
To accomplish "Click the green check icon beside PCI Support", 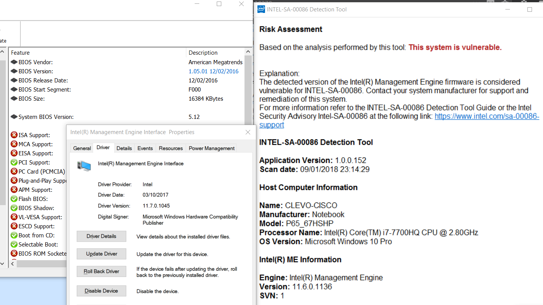I will [14, 163].
